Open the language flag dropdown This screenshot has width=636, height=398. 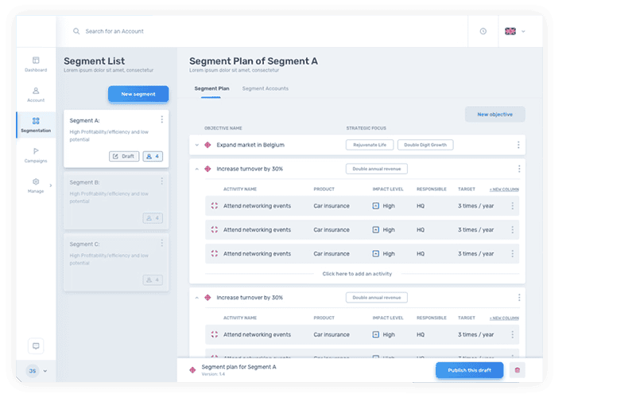(514, 31)
